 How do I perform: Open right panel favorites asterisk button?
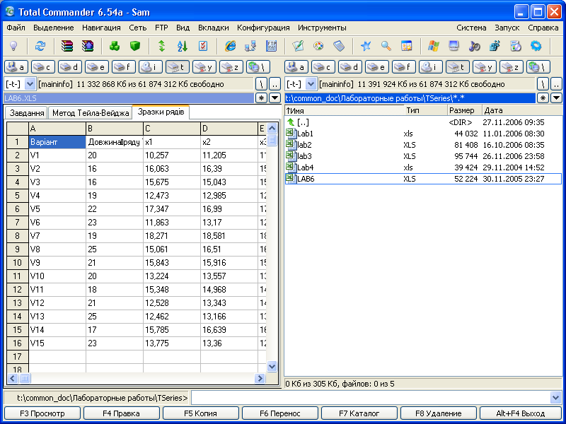click(x=543, y=98)
